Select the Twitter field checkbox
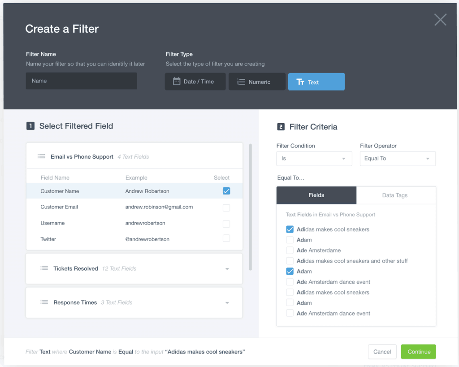This screenshot has width=459, height=367. pyautogui.click(x=226, y=238)
